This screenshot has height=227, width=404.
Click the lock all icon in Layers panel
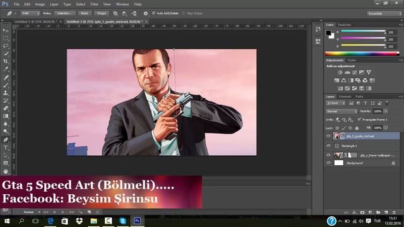[357, 128]
